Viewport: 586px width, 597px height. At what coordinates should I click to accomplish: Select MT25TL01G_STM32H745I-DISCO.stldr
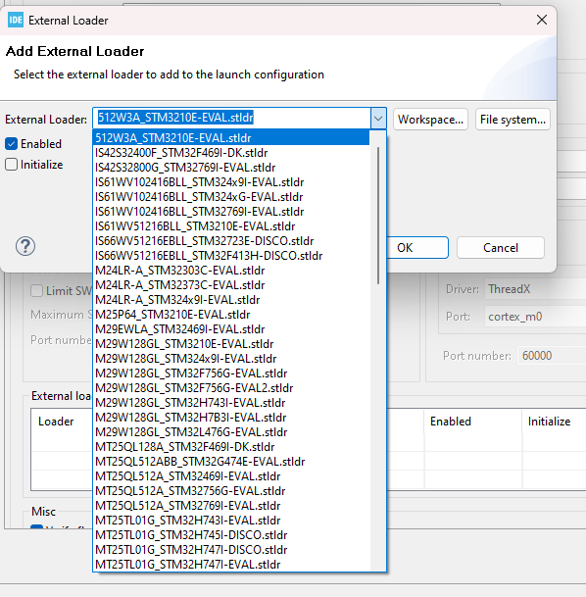pyautogui.click(x=231, y=535)
